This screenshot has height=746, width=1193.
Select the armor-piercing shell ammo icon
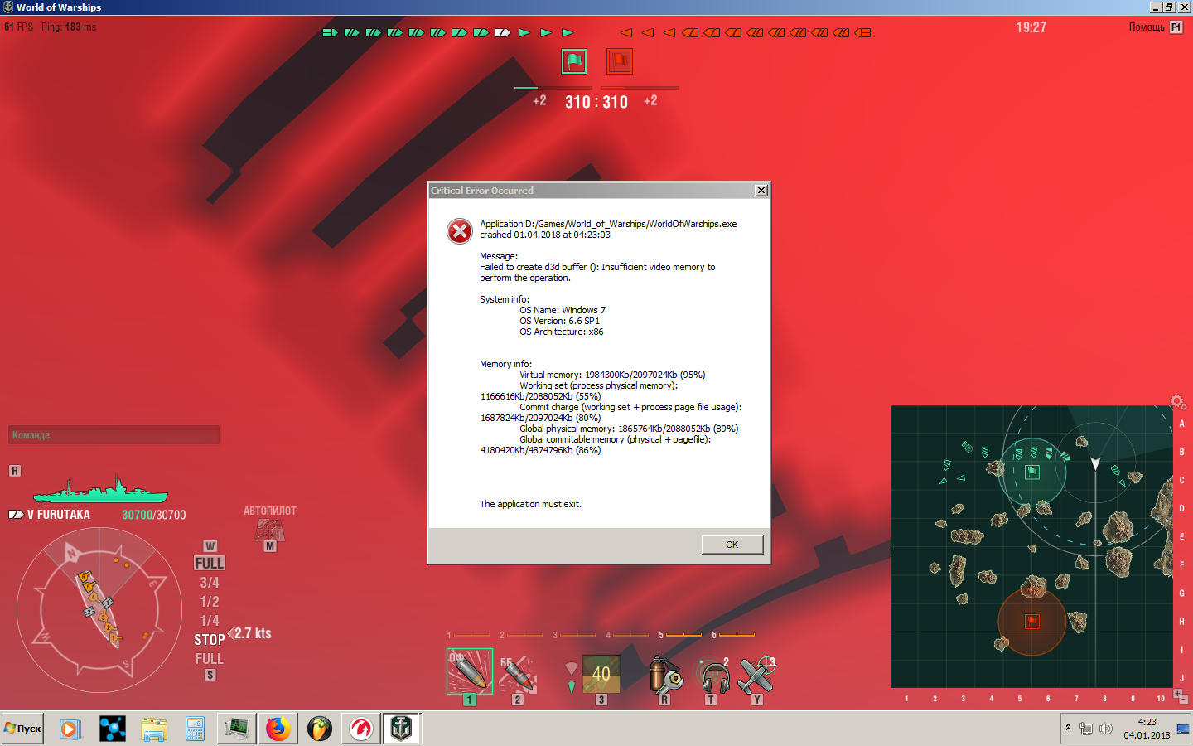pos(518,674)
